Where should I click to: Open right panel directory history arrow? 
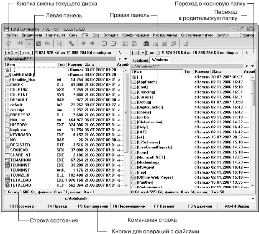[x=253, y=66]
